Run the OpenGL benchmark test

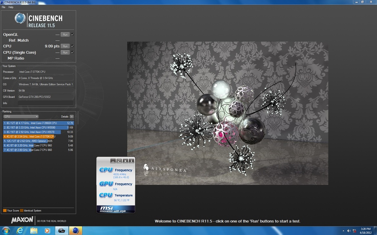pyautogui.click(x=65, y=34)
